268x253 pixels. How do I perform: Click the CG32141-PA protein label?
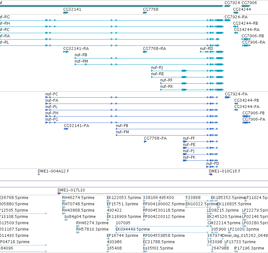pyautogui.click(x=77, y=126)
